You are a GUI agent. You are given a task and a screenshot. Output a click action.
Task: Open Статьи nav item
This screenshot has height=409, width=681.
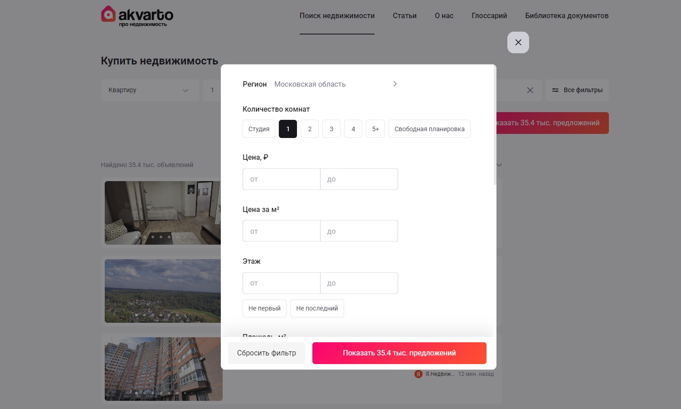tap(404, 16)
